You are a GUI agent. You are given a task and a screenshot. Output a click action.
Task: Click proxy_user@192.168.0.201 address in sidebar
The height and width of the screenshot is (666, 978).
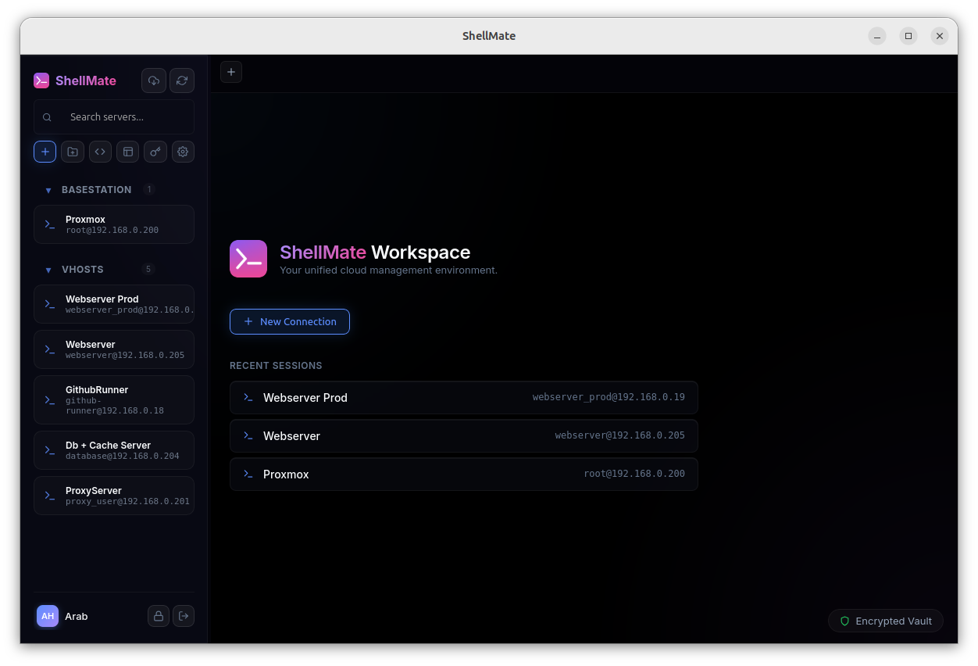click(x=128, y=501)
